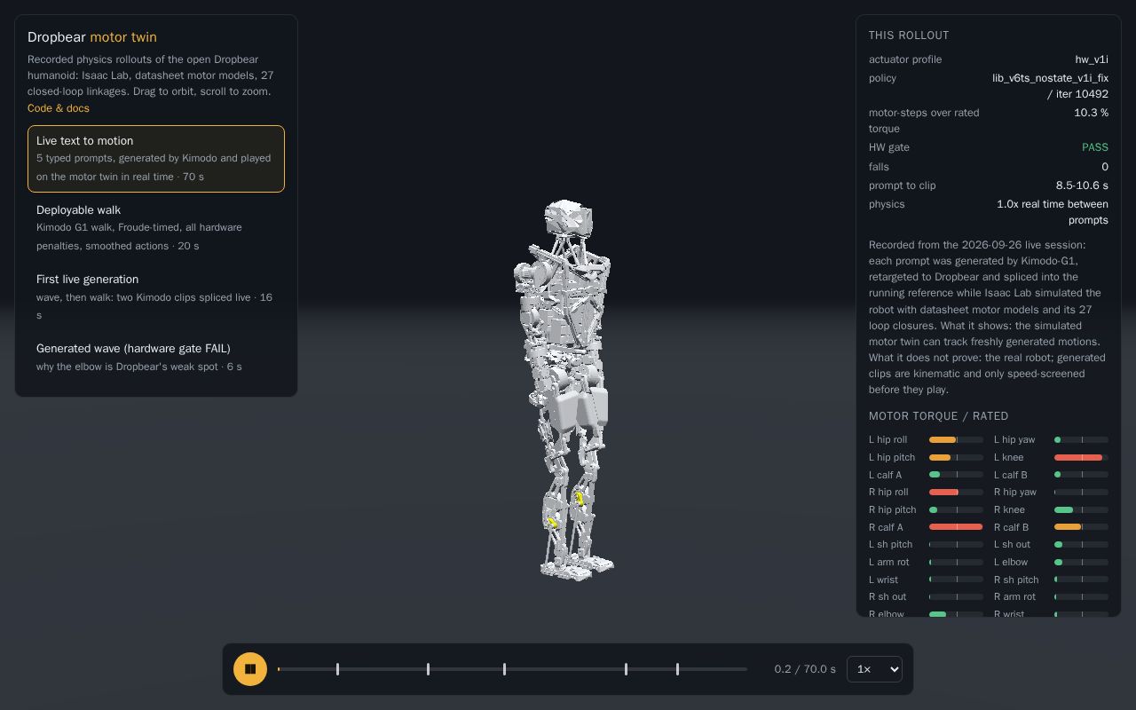The height and width of the screenshot is (710, 1136).
Task: Click the 10.3 % over-torque value
Action: [x=1091, y=113]
